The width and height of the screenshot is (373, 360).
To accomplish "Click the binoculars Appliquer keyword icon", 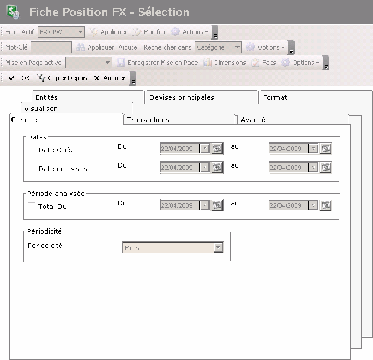I will tap(81, 47).
